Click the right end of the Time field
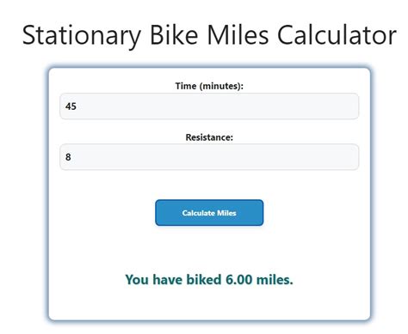This screenshot has height=334, width=408. coord(355,106)
